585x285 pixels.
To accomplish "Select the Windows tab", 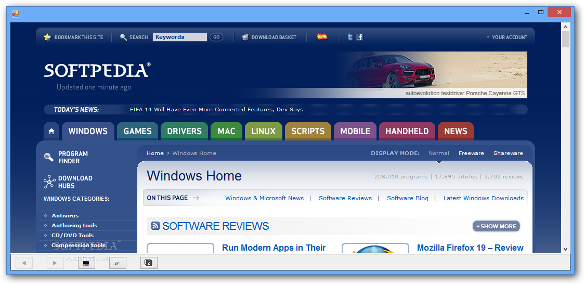I will point(88,131).
